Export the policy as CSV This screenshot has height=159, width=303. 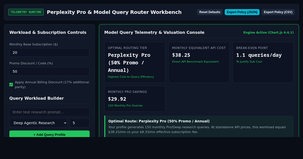(x=278, y=12)
